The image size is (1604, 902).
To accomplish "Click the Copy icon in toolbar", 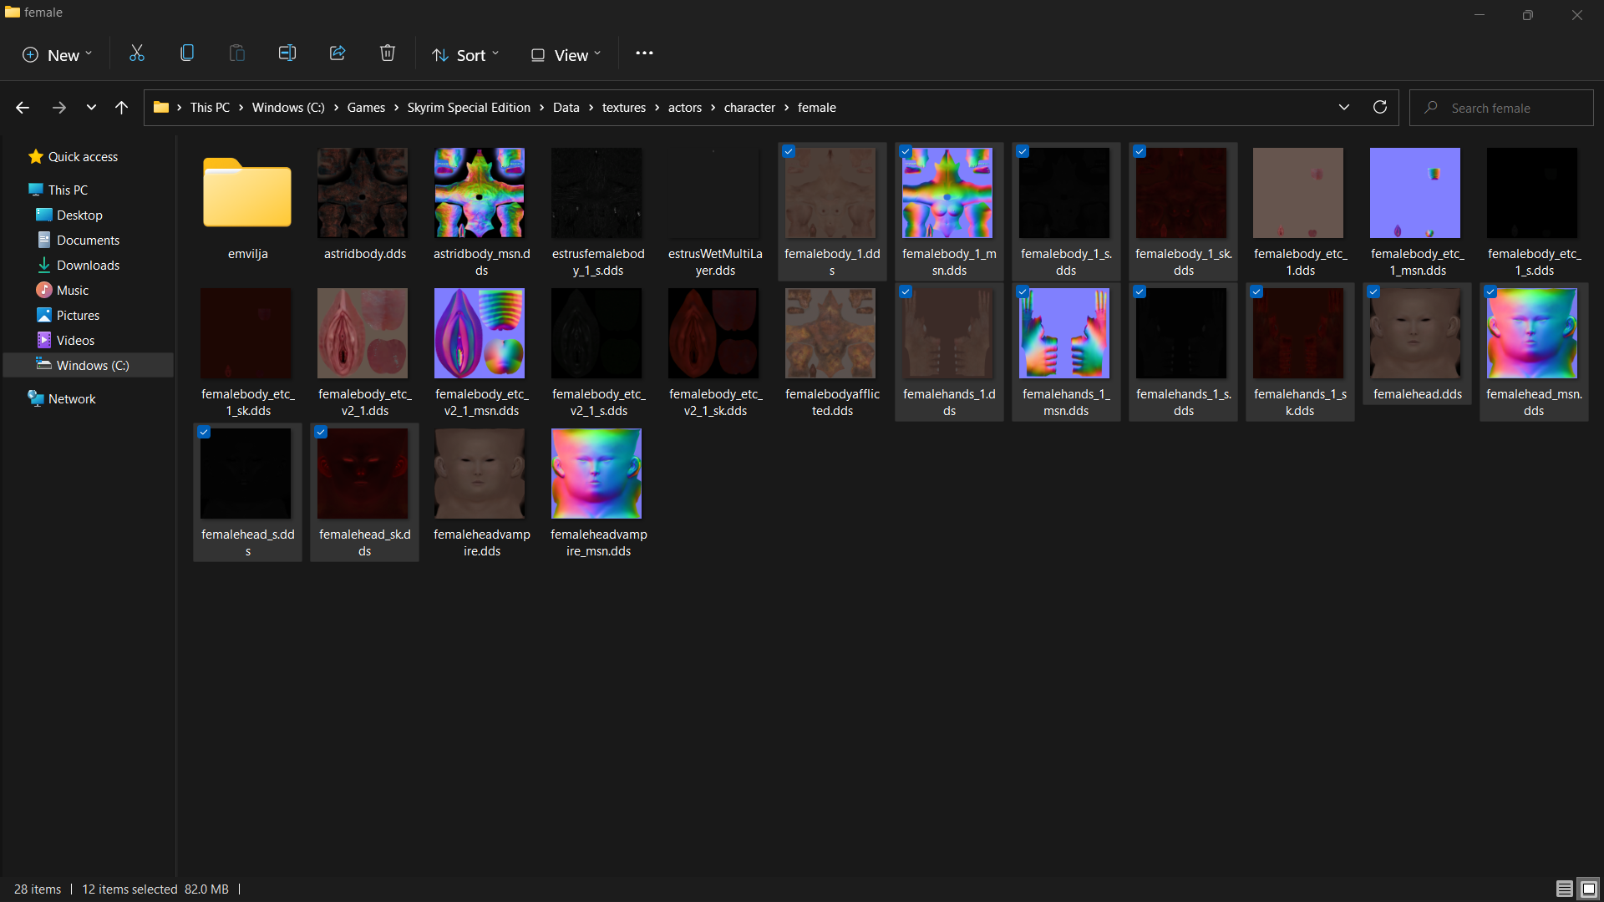I will coord(187,54).
